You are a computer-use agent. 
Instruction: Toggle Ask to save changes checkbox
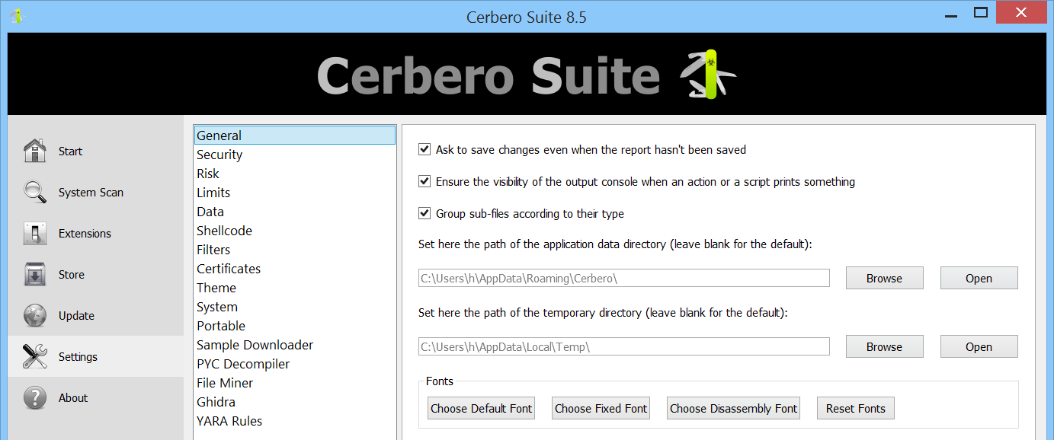pos(424,150)
